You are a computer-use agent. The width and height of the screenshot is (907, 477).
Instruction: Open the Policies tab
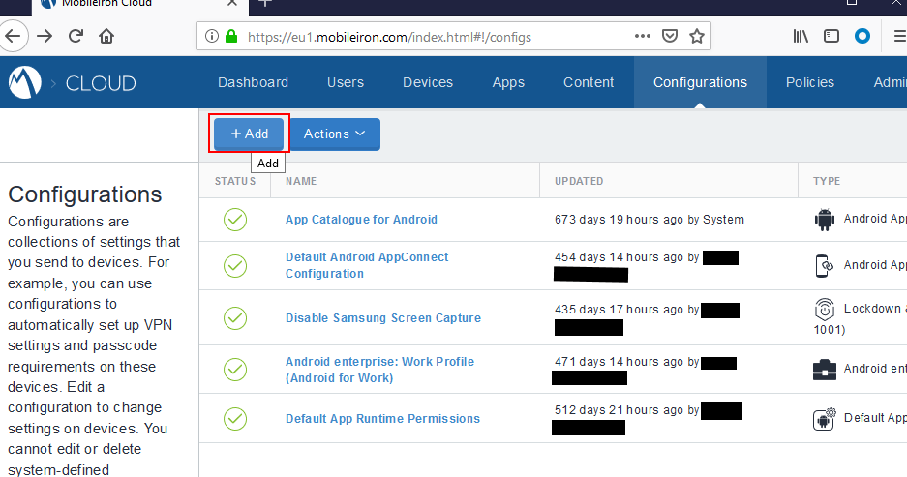809,82
